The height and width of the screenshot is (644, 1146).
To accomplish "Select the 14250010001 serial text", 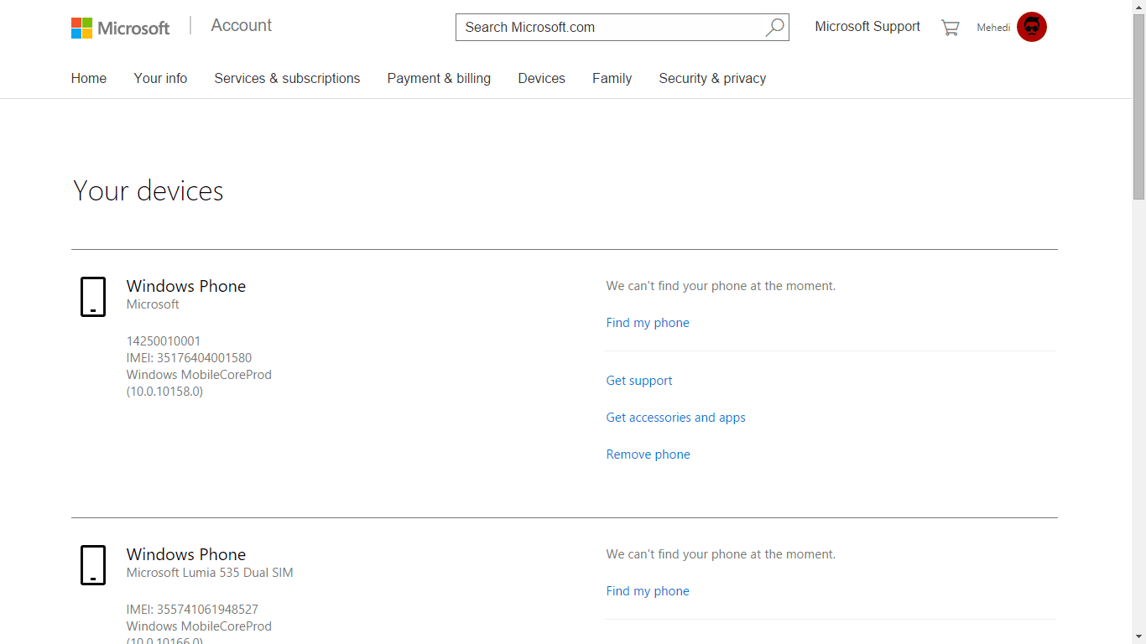I will click(164, 341).
